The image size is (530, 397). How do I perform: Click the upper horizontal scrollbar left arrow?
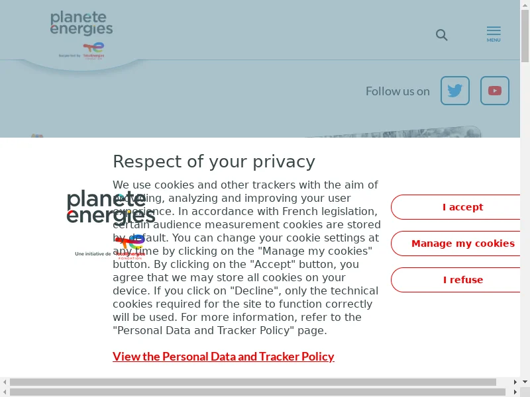coord(5,382)
